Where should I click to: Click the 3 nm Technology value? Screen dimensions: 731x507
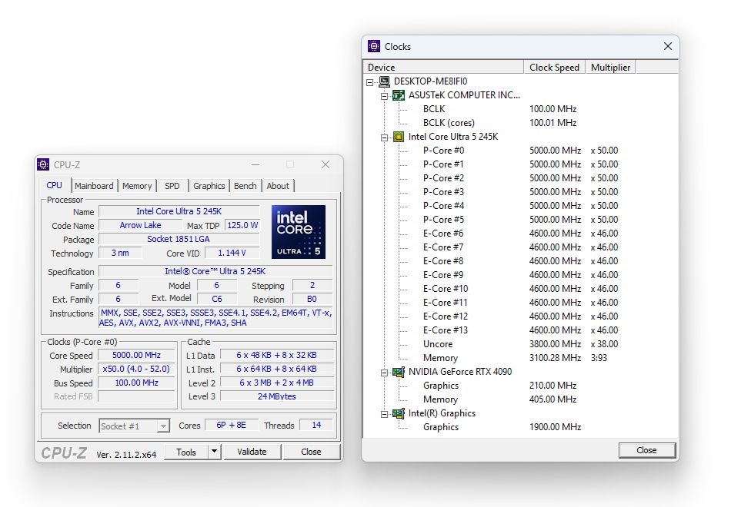[120, 253]
